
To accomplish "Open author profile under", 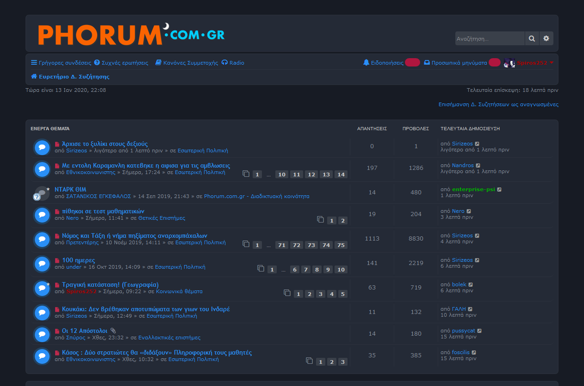I will pyautogui.click(x=74, y=267).
